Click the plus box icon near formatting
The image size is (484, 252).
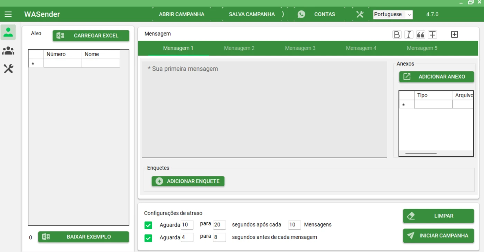[454, 35]
